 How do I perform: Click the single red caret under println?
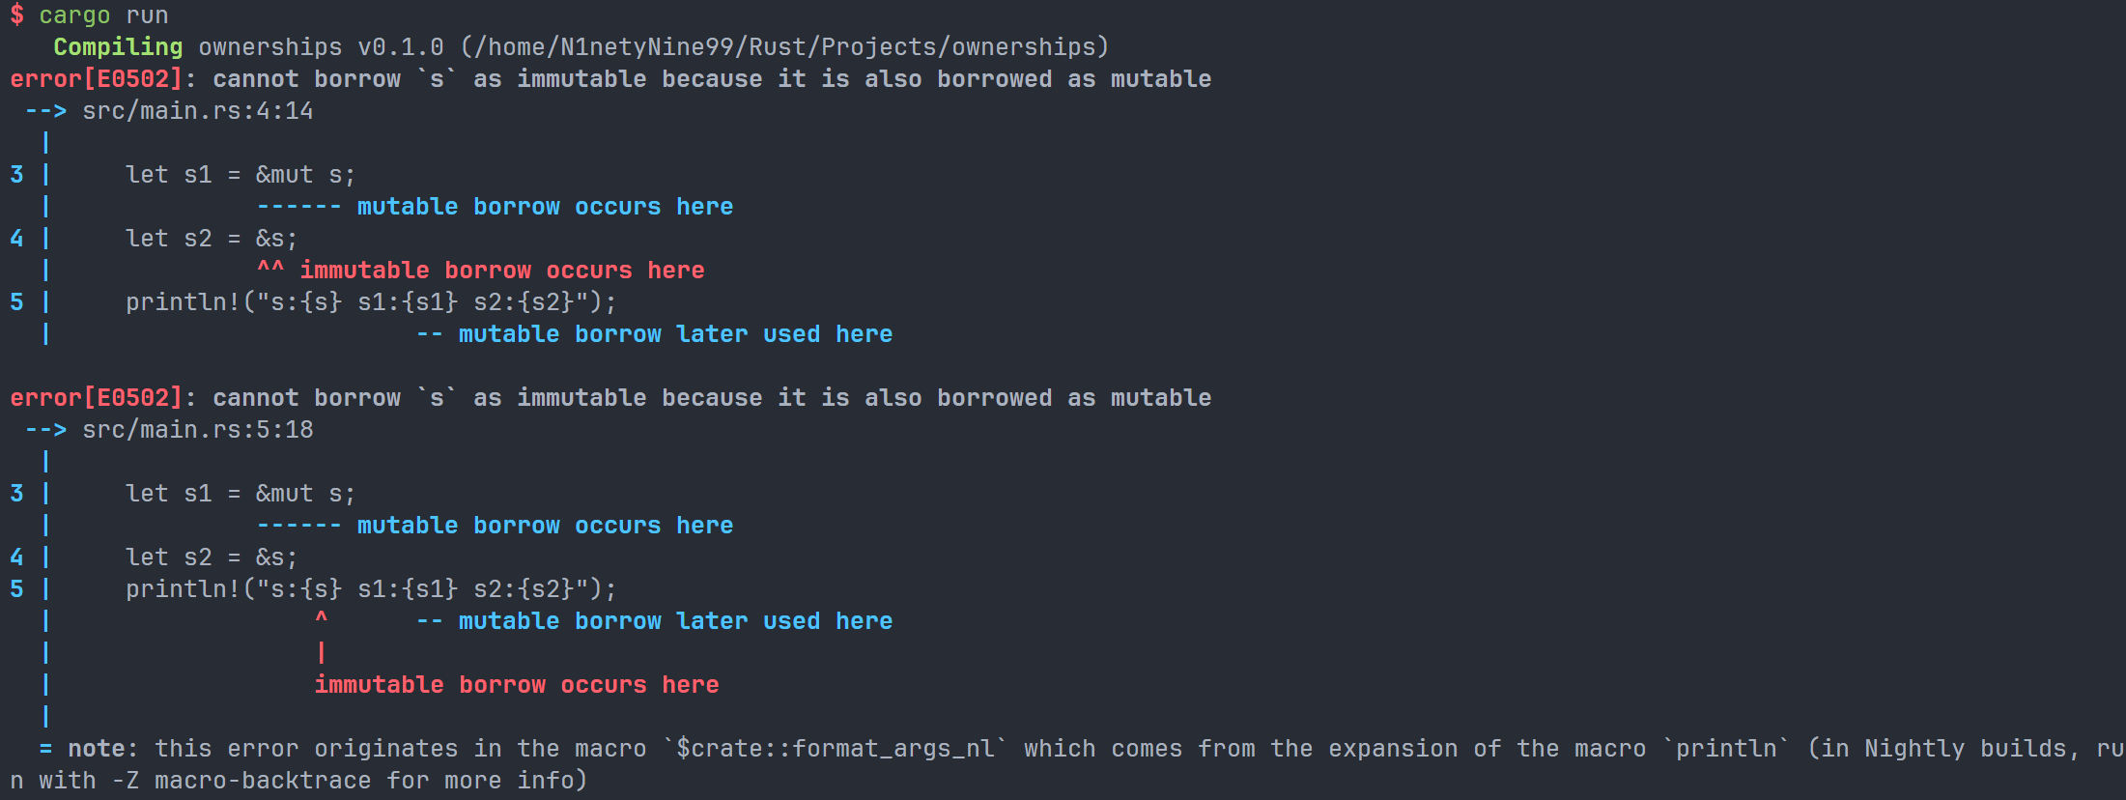pyautogui.click(x=322, y=617)
